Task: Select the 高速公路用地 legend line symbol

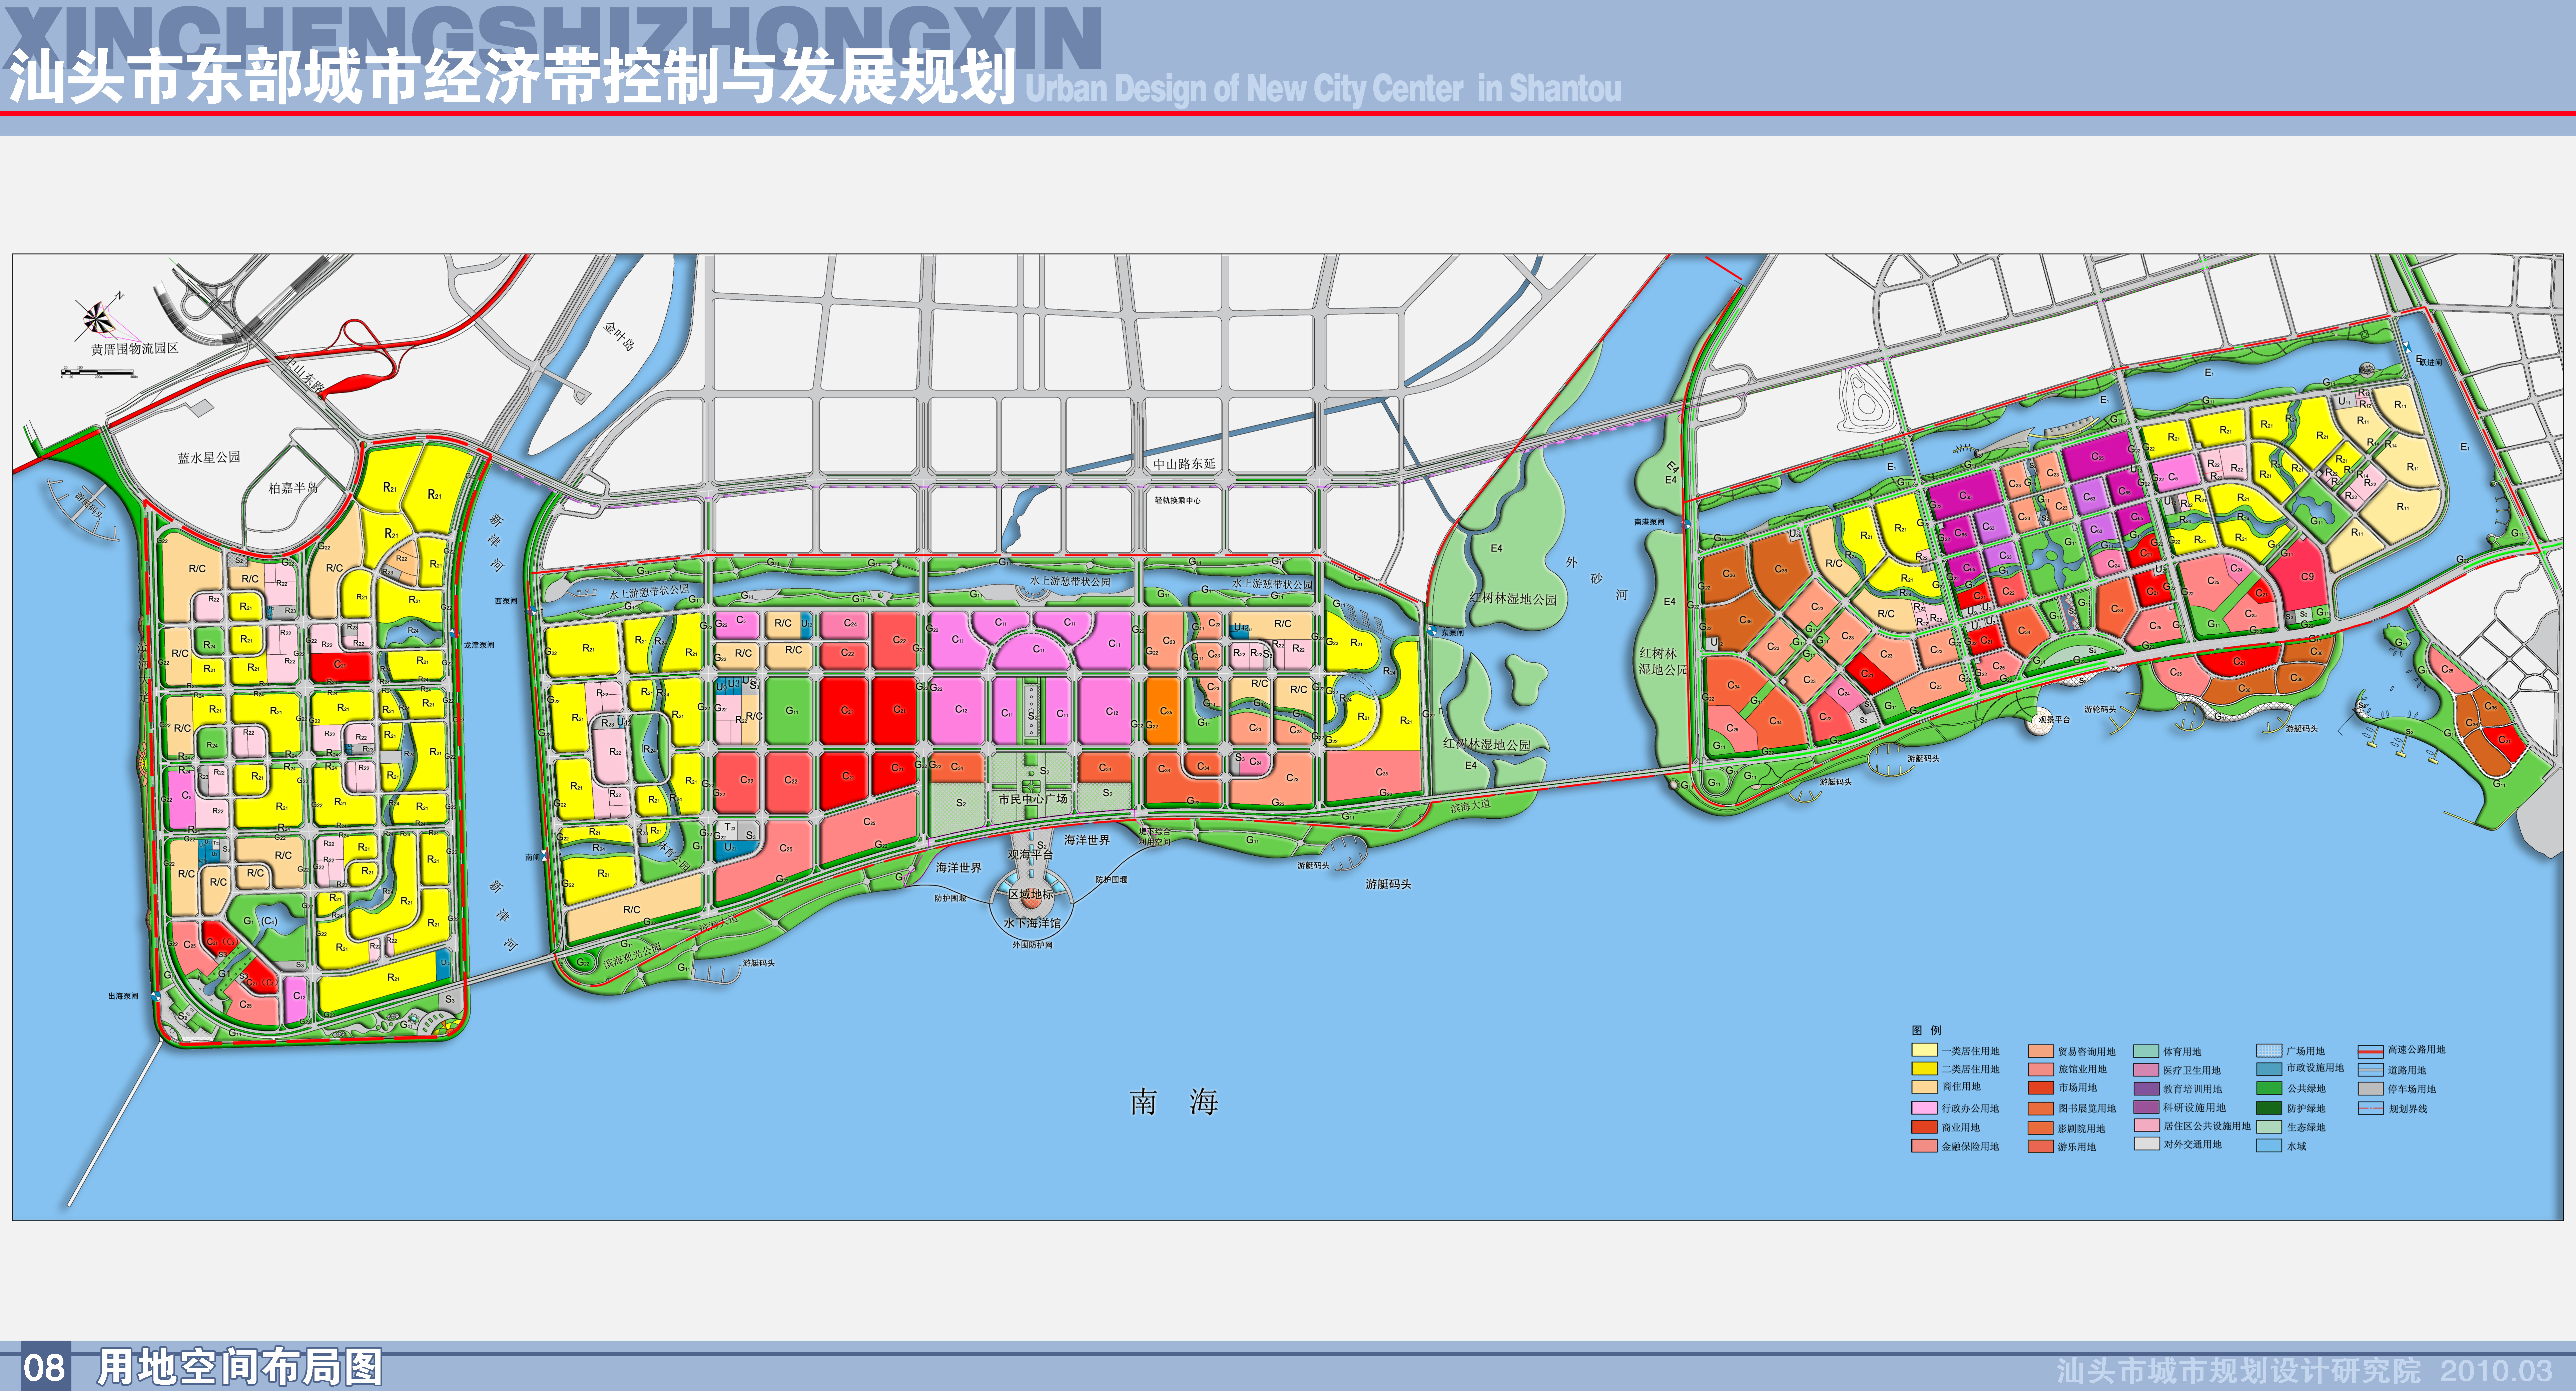Action: coord(2371,1052)
